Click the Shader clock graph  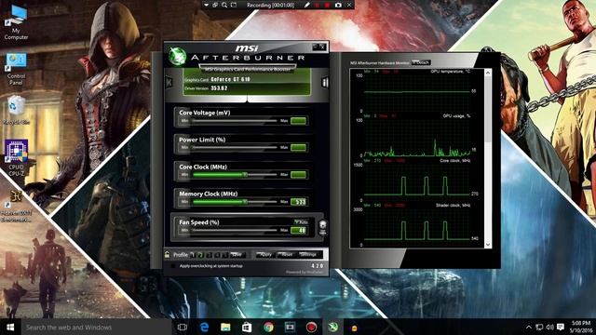click(417, 227)
